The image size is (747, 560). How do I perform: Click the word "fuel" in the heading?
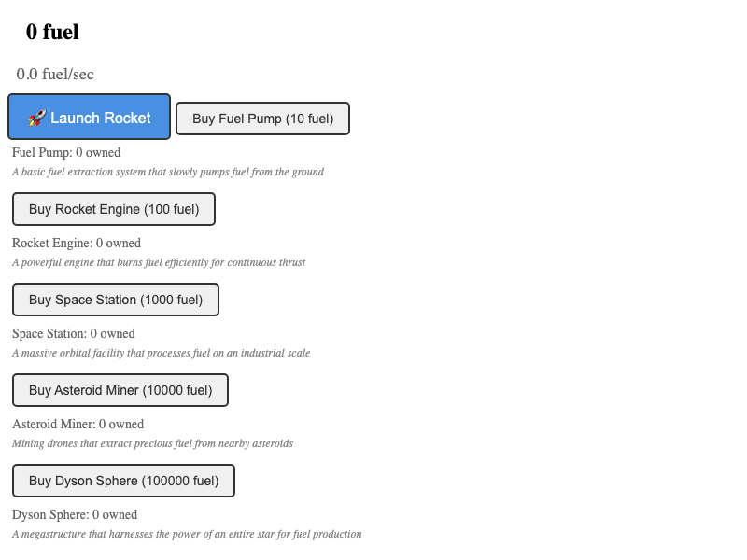61,32
